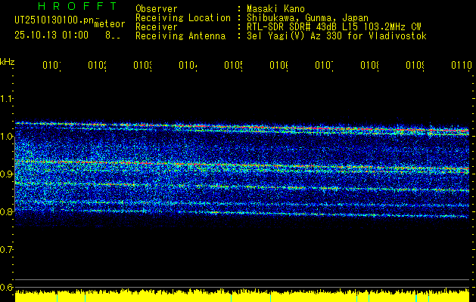Screen dimensions: 476x302
Task: Click the bright signal line near 1.0 kHz
Action: pyautogui.click(x=227, y=126)
